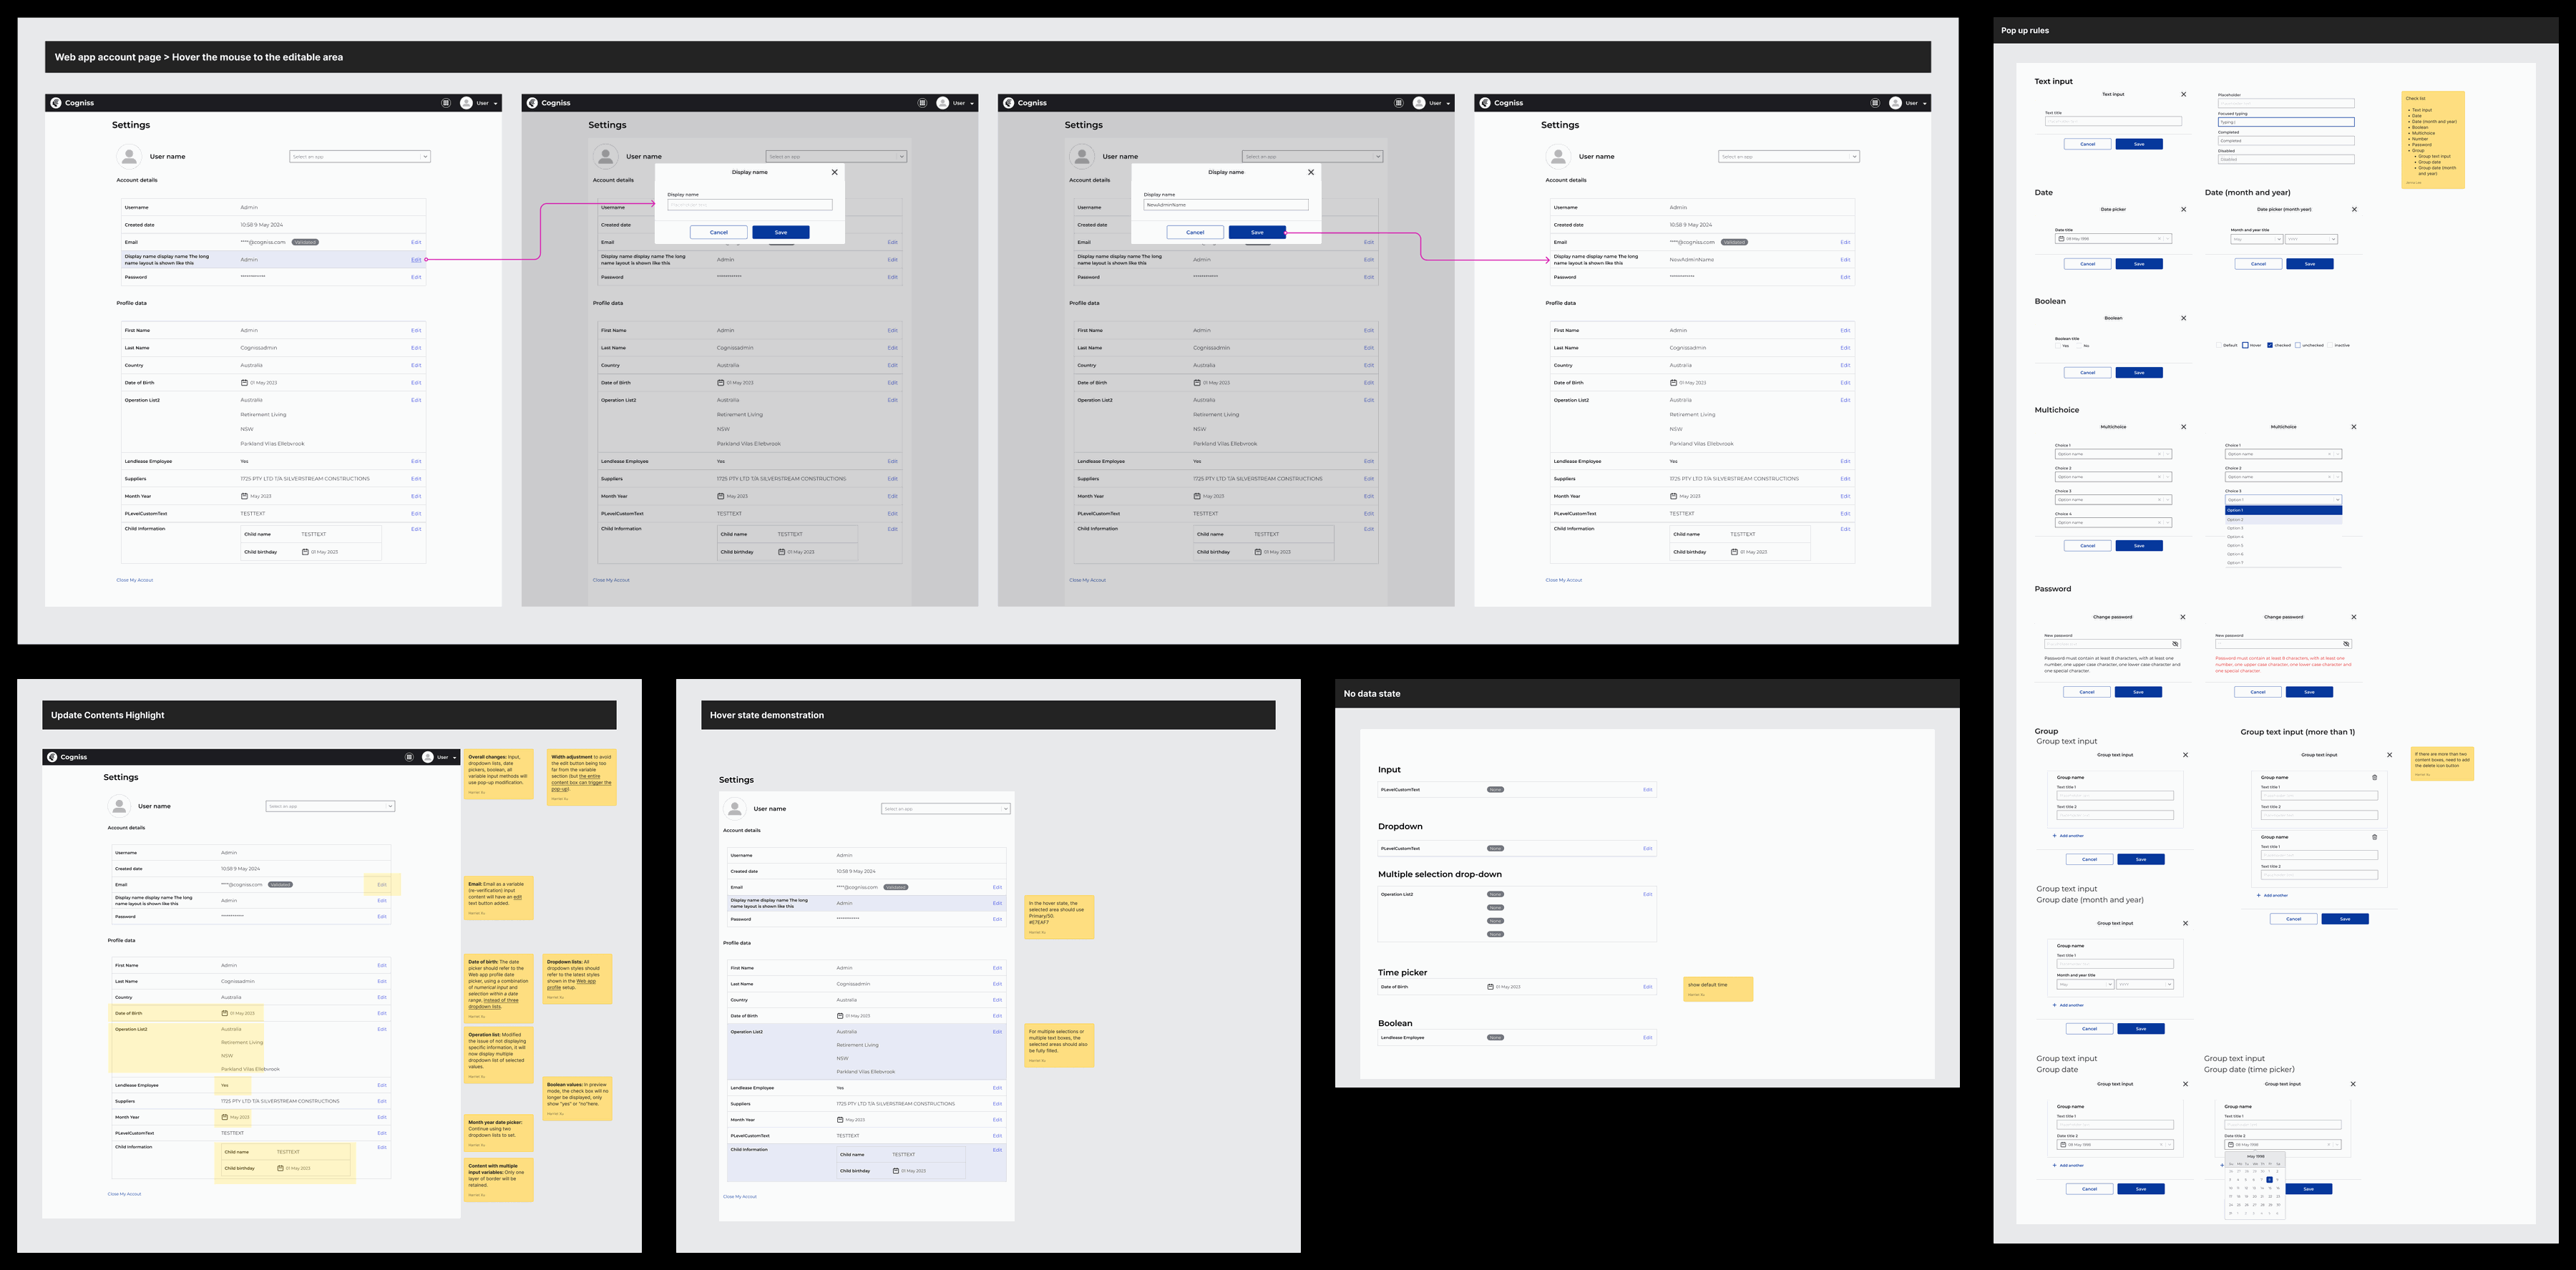Expand YYYY year dropdown in Date picker (month year)

pos(2311,239)
